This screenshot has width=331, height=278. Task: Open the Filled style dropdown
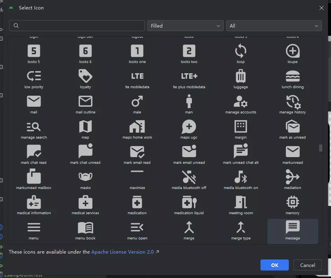(x=185, y=26)
